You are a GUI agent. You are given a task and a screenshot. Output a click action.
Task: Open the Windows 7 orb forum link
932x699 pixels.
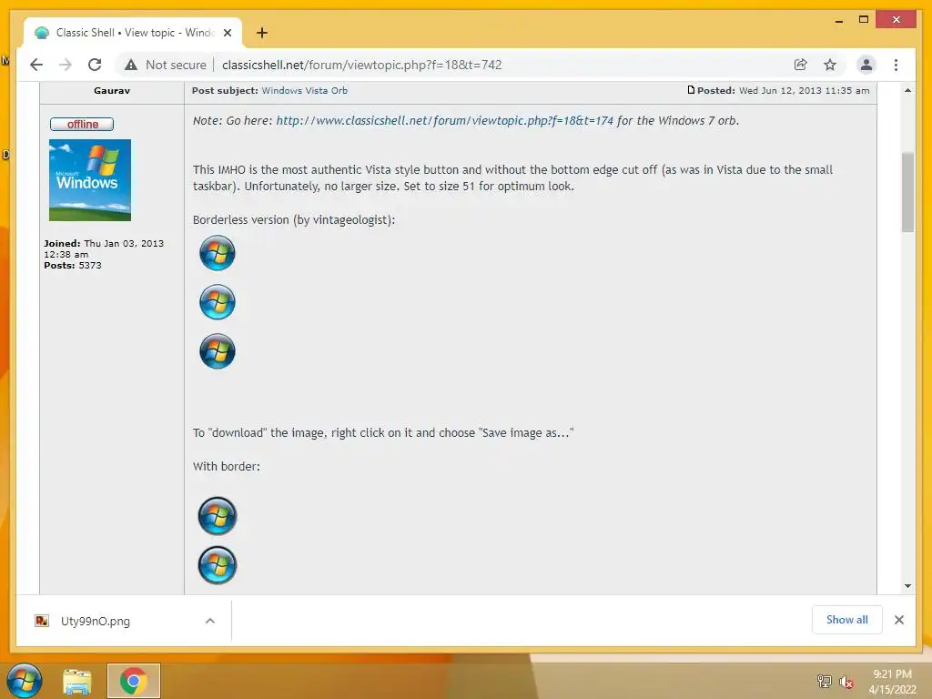pyautogui.click(x=444, y=121)
